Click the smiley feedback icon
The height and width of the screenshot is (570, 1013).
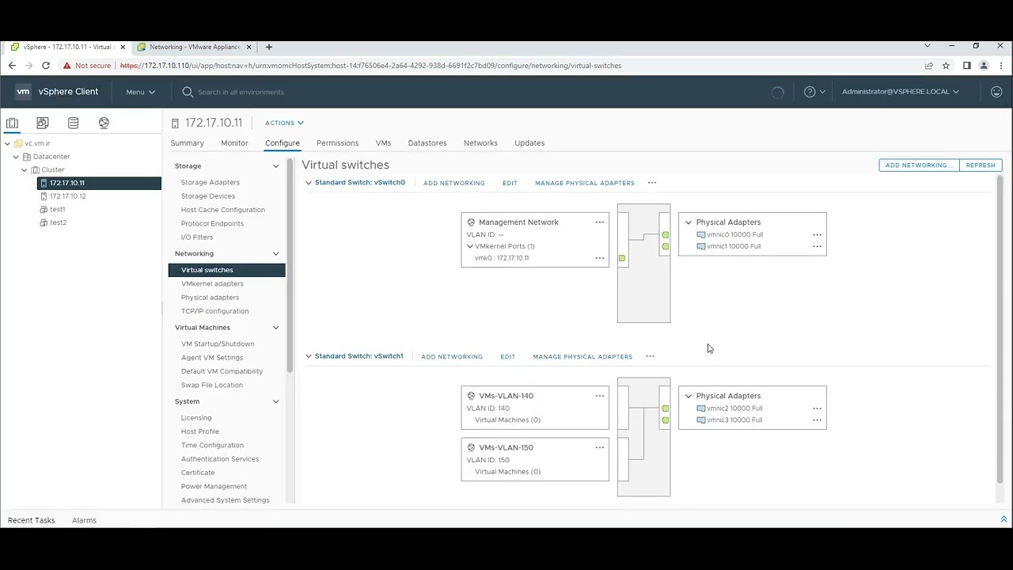tap(996, 92)
